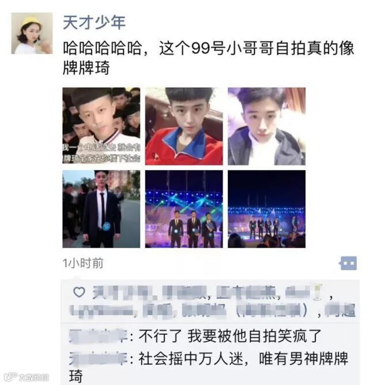This screenshot has width=369, height=385.
Task: Open blurred commenter name on first comment
Action: 98,336
